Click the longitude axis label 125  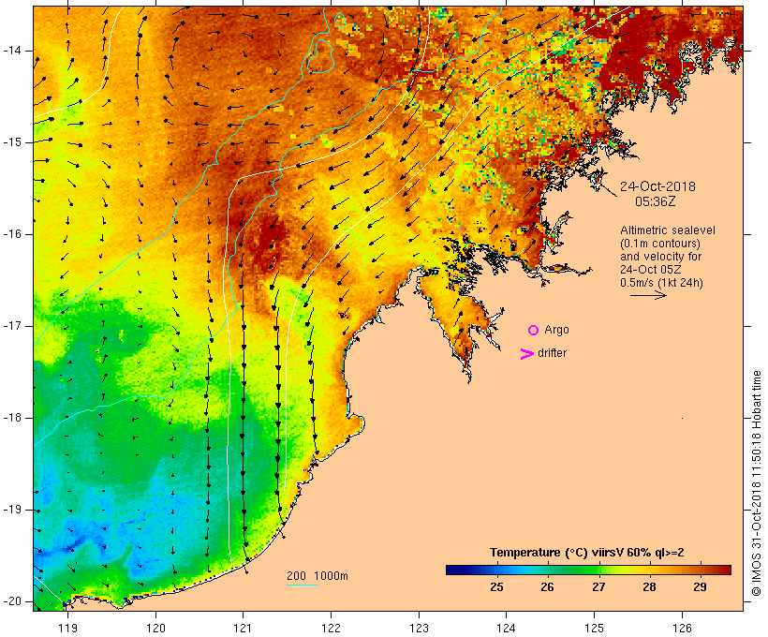pyautogui.click(x=595, y=629)
